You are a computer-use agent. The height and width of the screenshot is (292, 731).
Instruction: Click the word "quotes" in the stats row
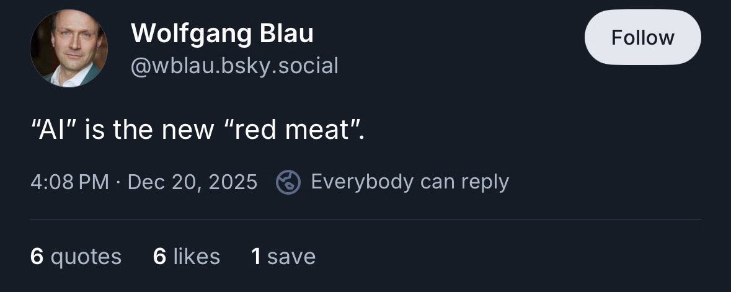coord(86,256)
